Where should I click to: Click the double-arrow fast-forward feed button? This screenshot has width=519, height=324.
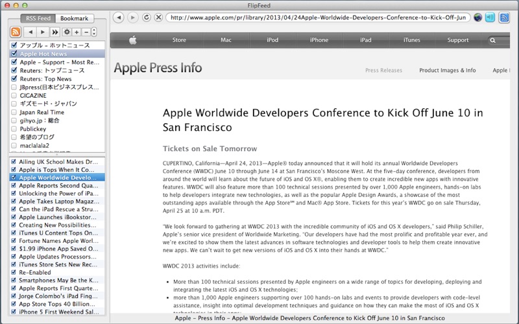point(55,32)
